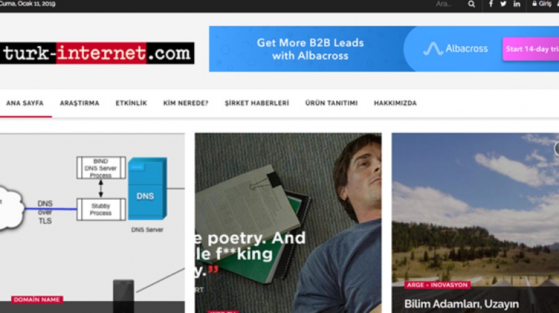This screenshot has width=559, height=313.
Task: Open Bilim Adamları, Uzayın article headline
Action: pos(461,304)
